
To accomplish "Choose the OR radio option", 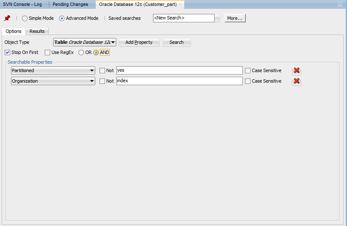I will (x=81, y=53).
